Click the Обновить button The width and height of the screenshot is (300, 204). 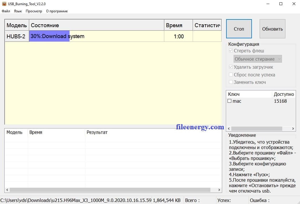pyautogui.click(x=272, y=29)
